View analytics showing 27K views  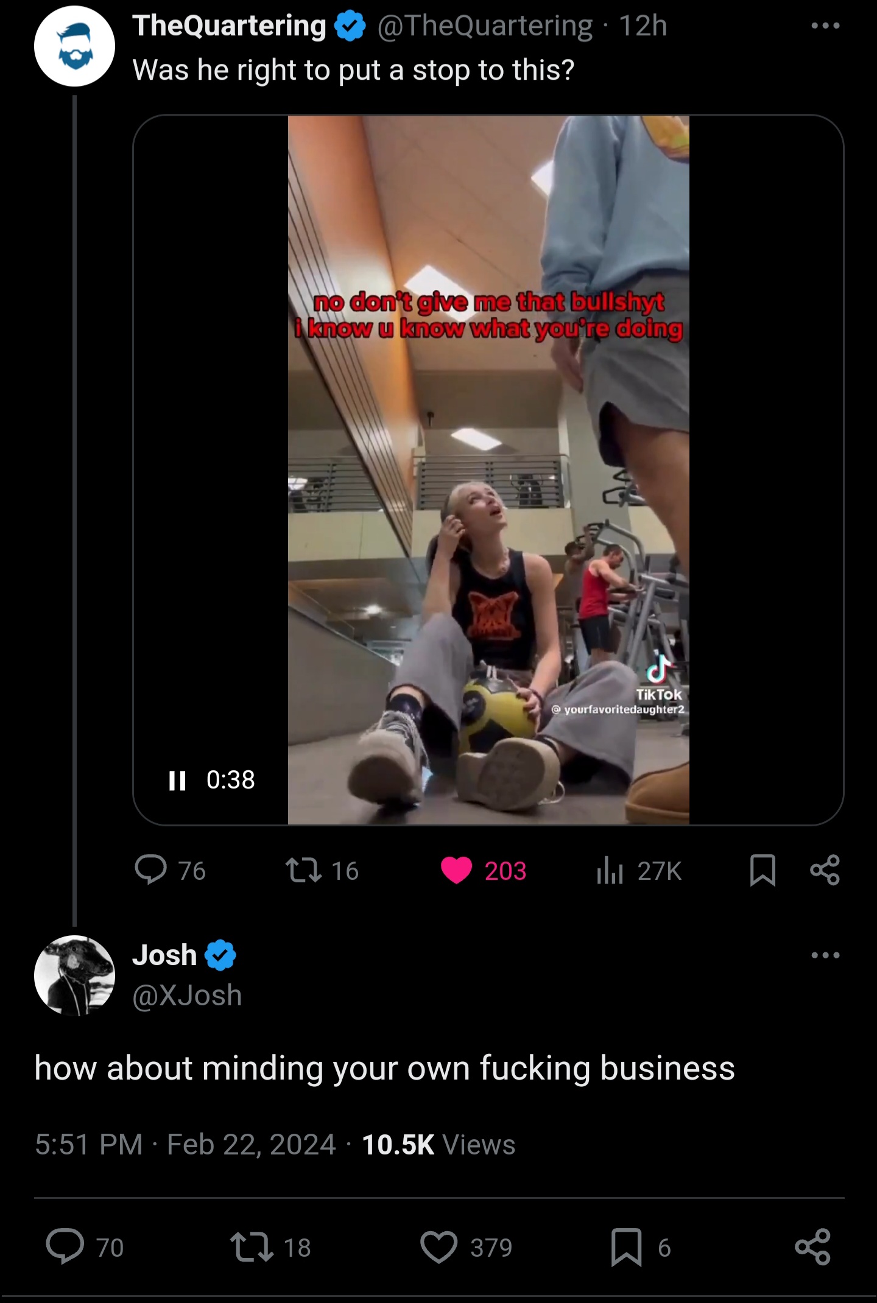click(610, 871)
